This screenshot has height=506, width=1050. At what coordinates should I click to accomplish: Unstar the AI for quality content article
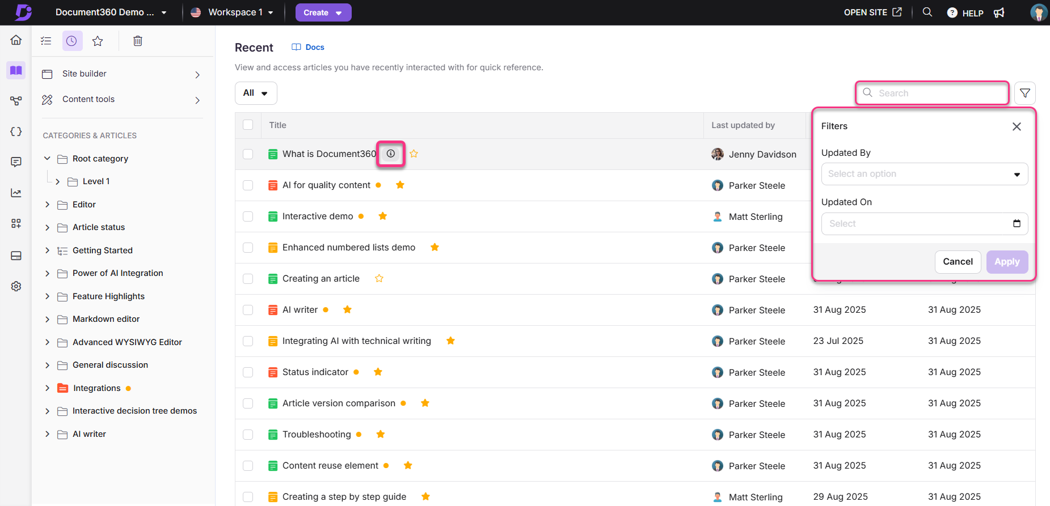(400, 185)
